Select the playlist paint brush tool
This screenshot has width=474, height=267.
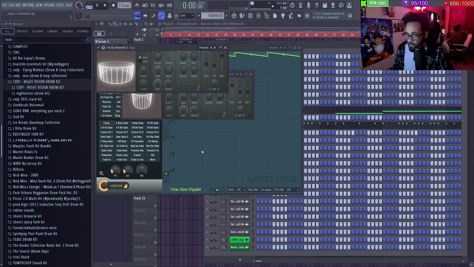tap(115, 24)
